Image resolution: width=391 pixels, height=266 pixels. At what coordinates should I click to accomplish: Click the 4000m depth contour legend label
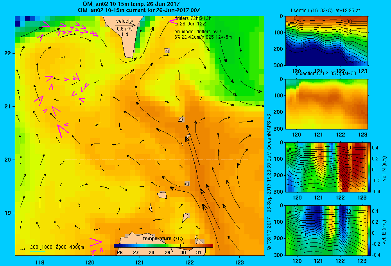click(77, 247)
